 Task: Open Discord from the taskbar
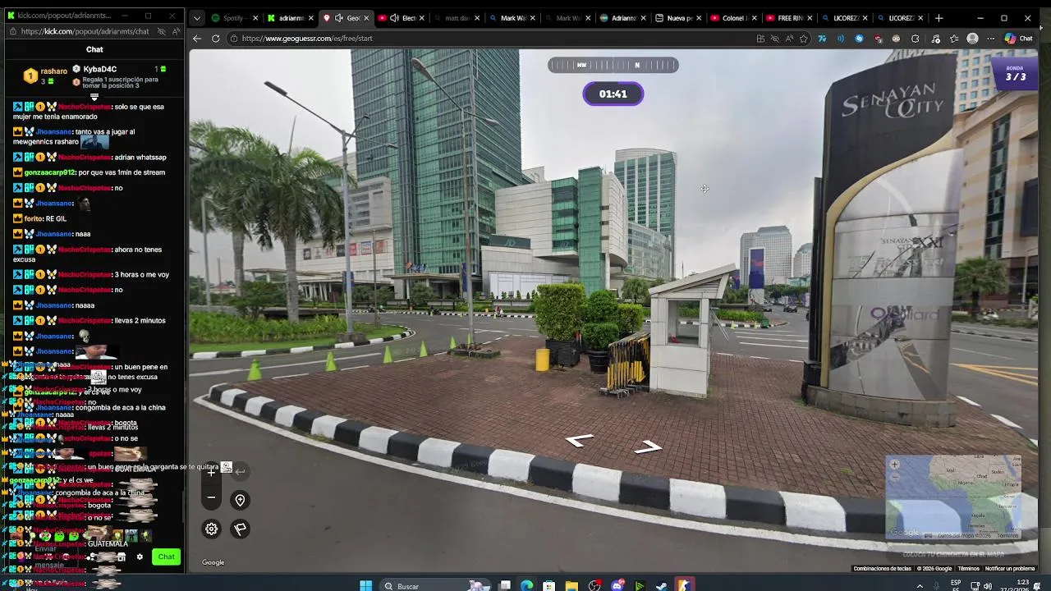point(617,586)
